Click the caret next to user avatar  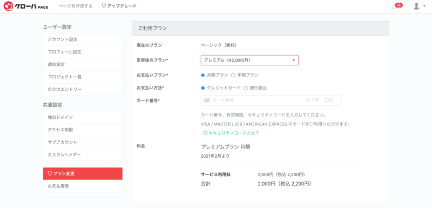coord(424,6)
